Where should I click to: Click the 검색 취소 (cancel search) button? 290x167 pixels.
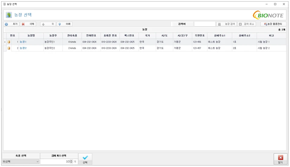pos(247,24)
